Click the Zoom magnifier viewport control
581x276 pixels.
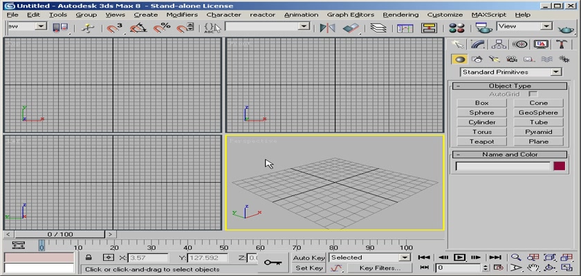coord(515,257)
